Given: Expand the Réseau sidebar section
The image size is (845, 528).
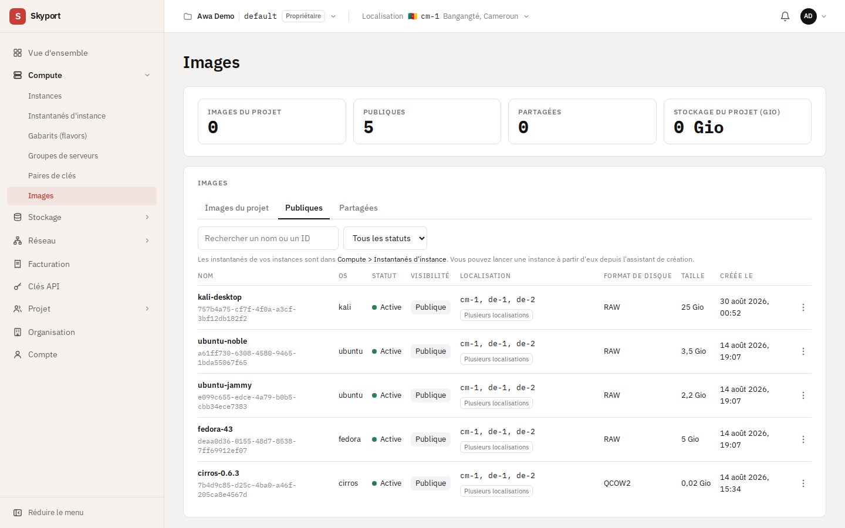Looking at the screenshot, I should coord(147,241).
